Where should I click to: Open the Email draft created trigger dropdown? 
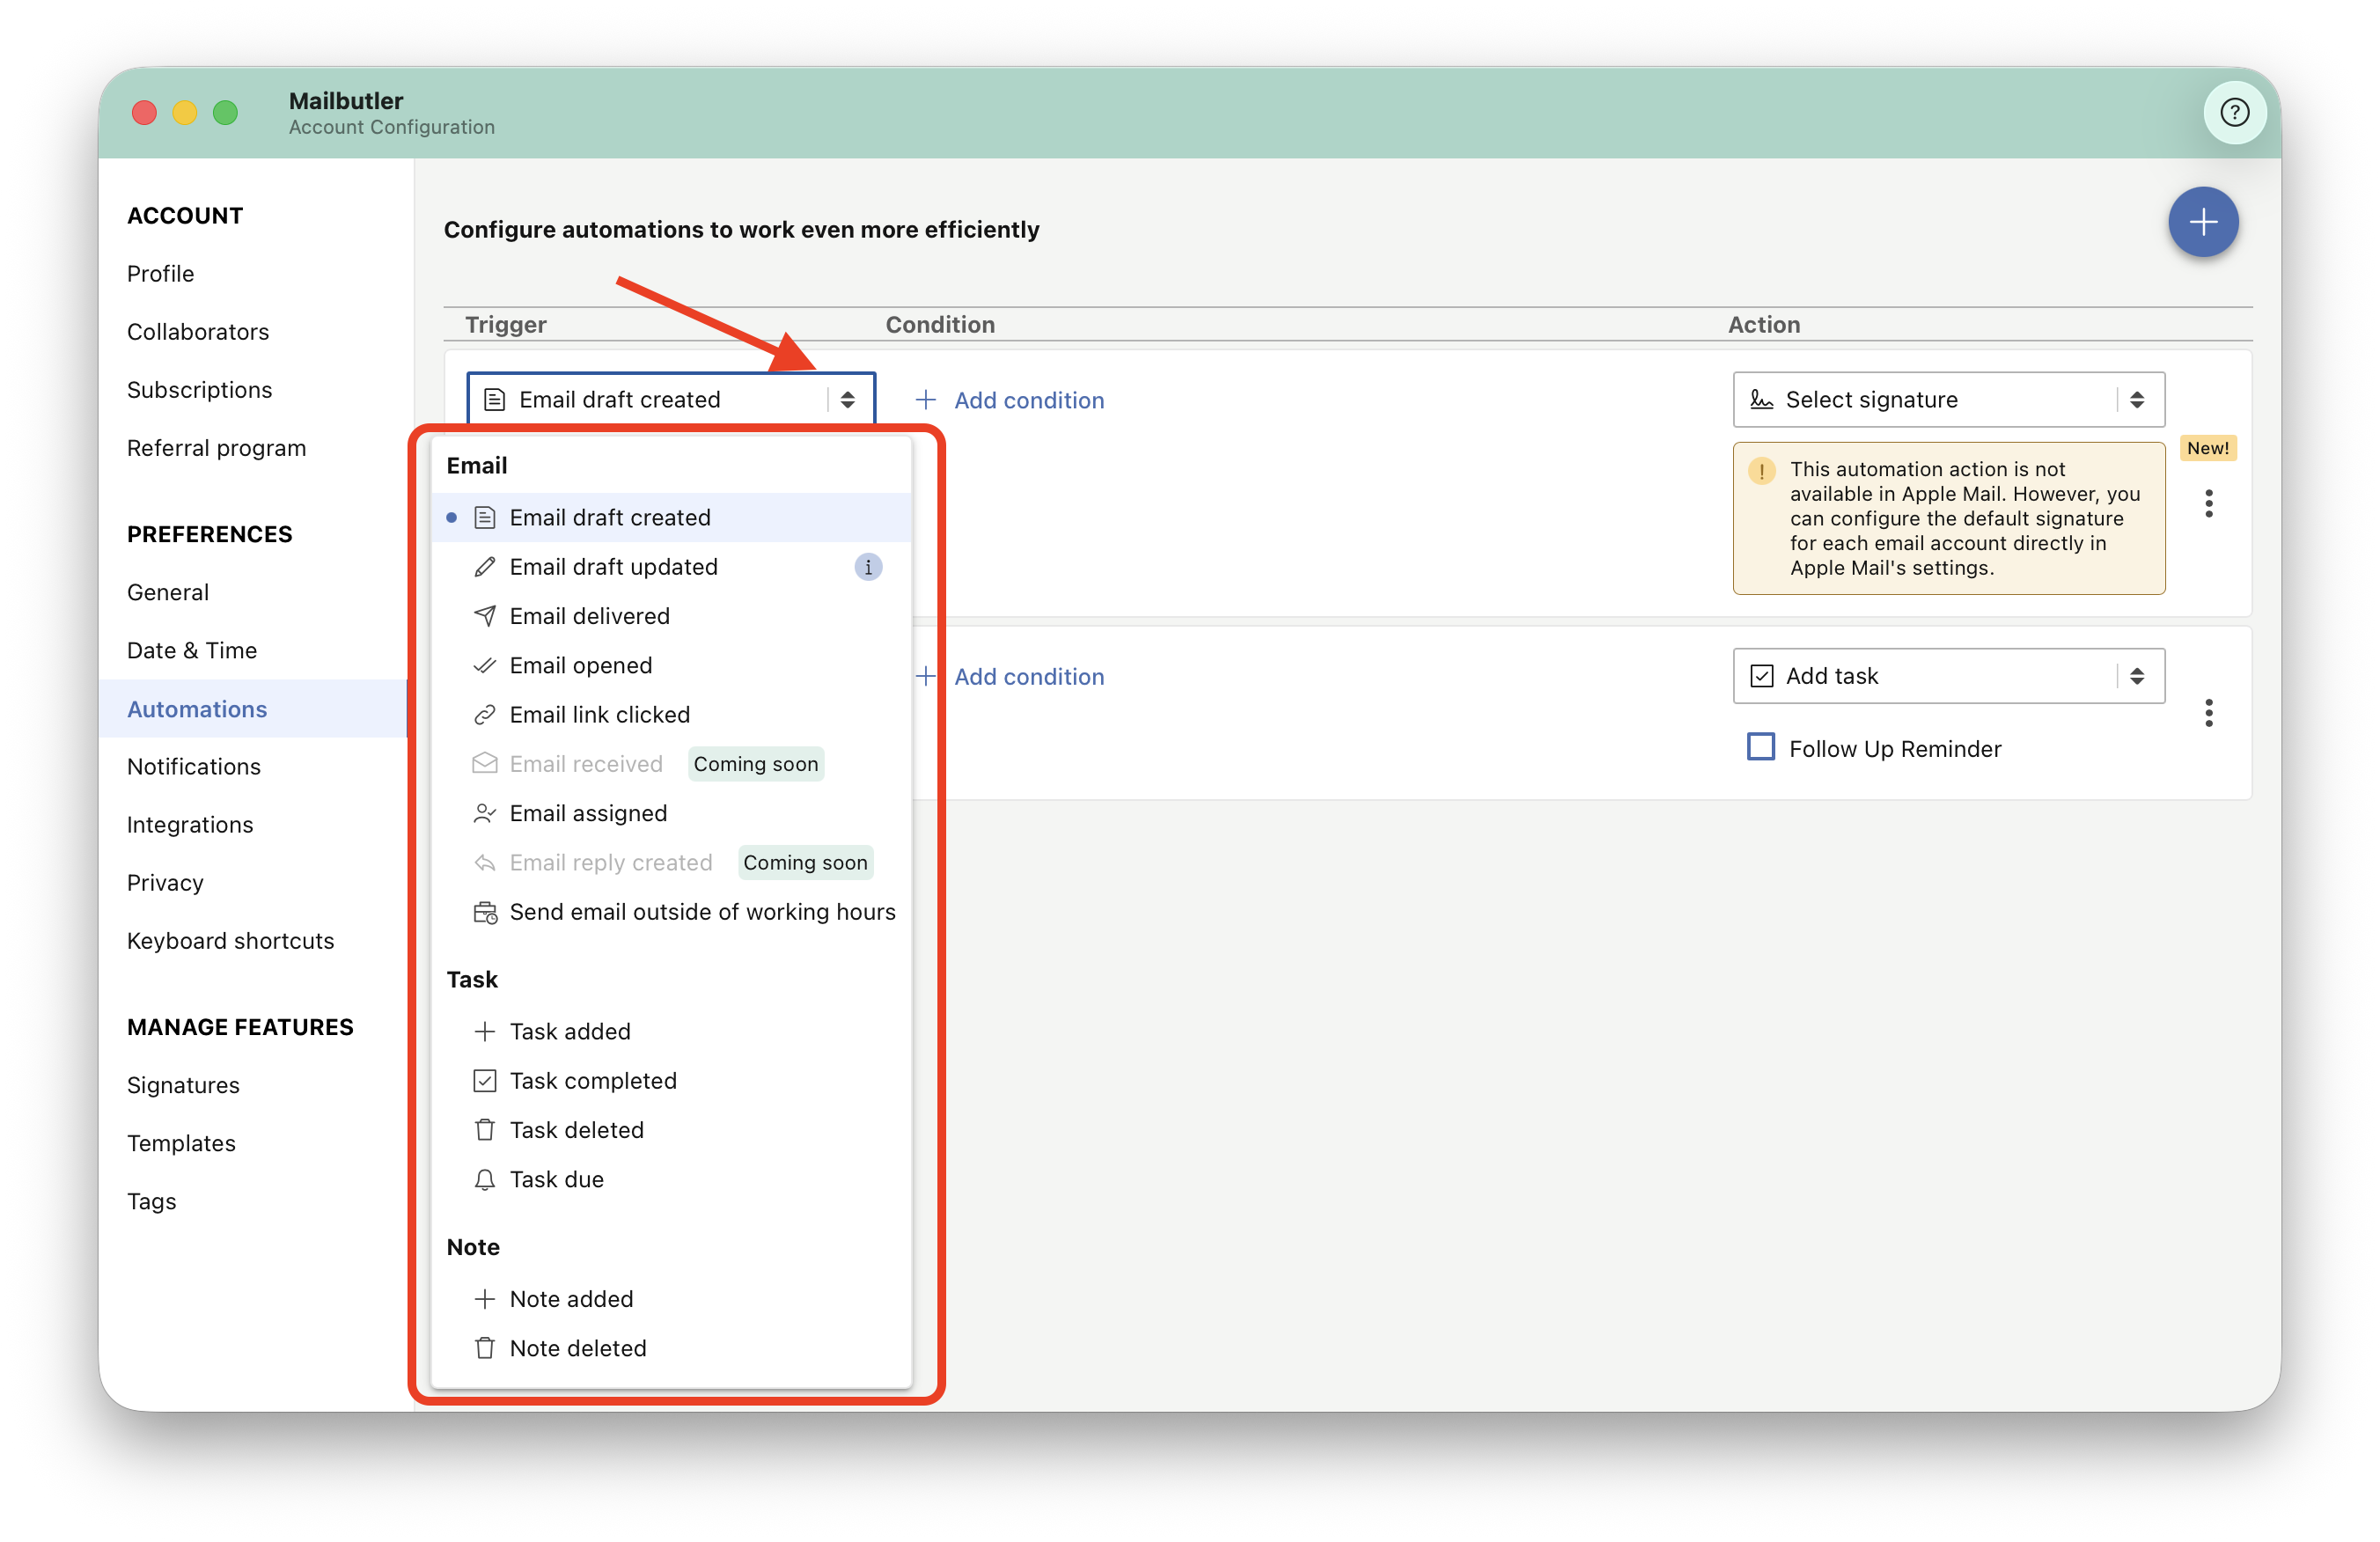pos(671,400)
